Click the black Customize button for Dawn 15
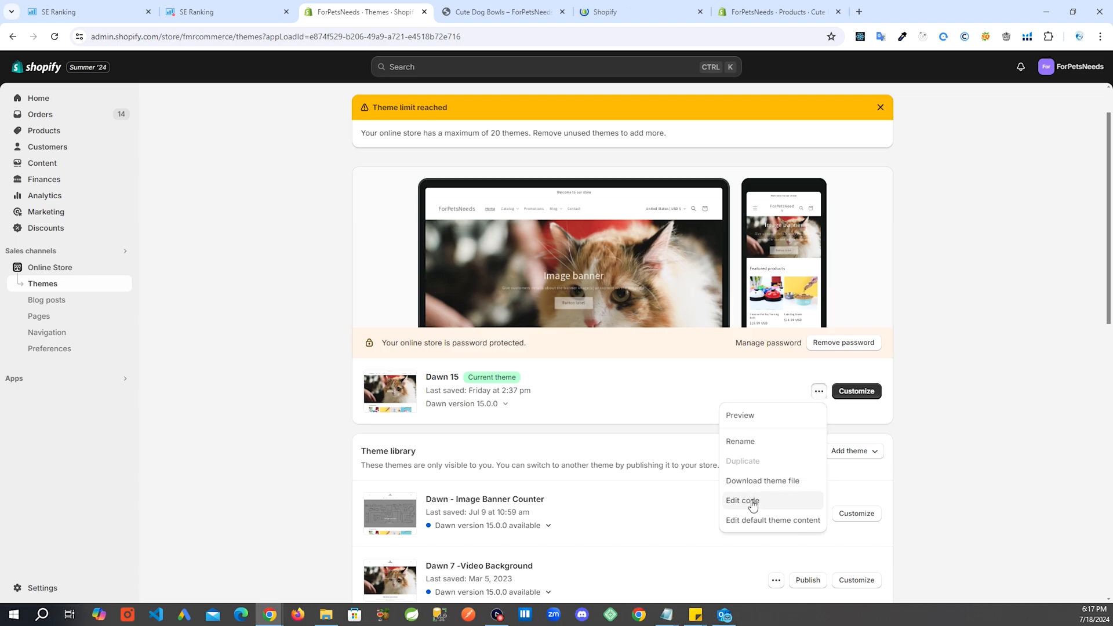The width and height of the screenshot is (1113, 626). point(856,391)
